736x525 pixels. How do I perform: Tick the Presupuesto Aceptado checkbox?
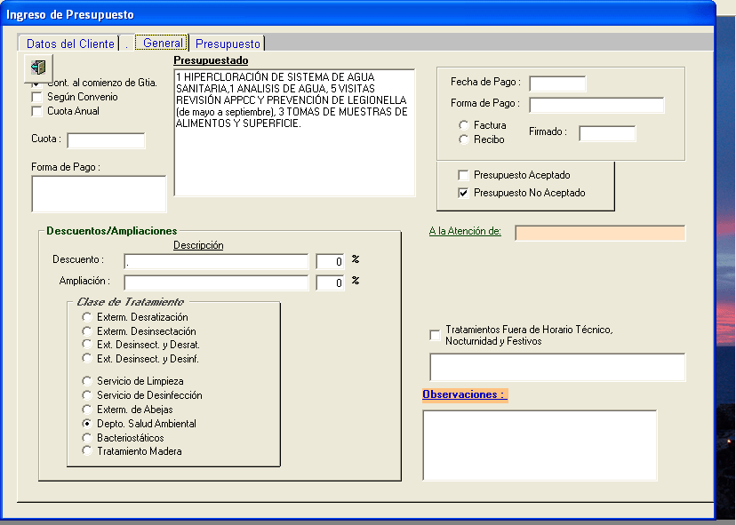click(x=463, y=175)
